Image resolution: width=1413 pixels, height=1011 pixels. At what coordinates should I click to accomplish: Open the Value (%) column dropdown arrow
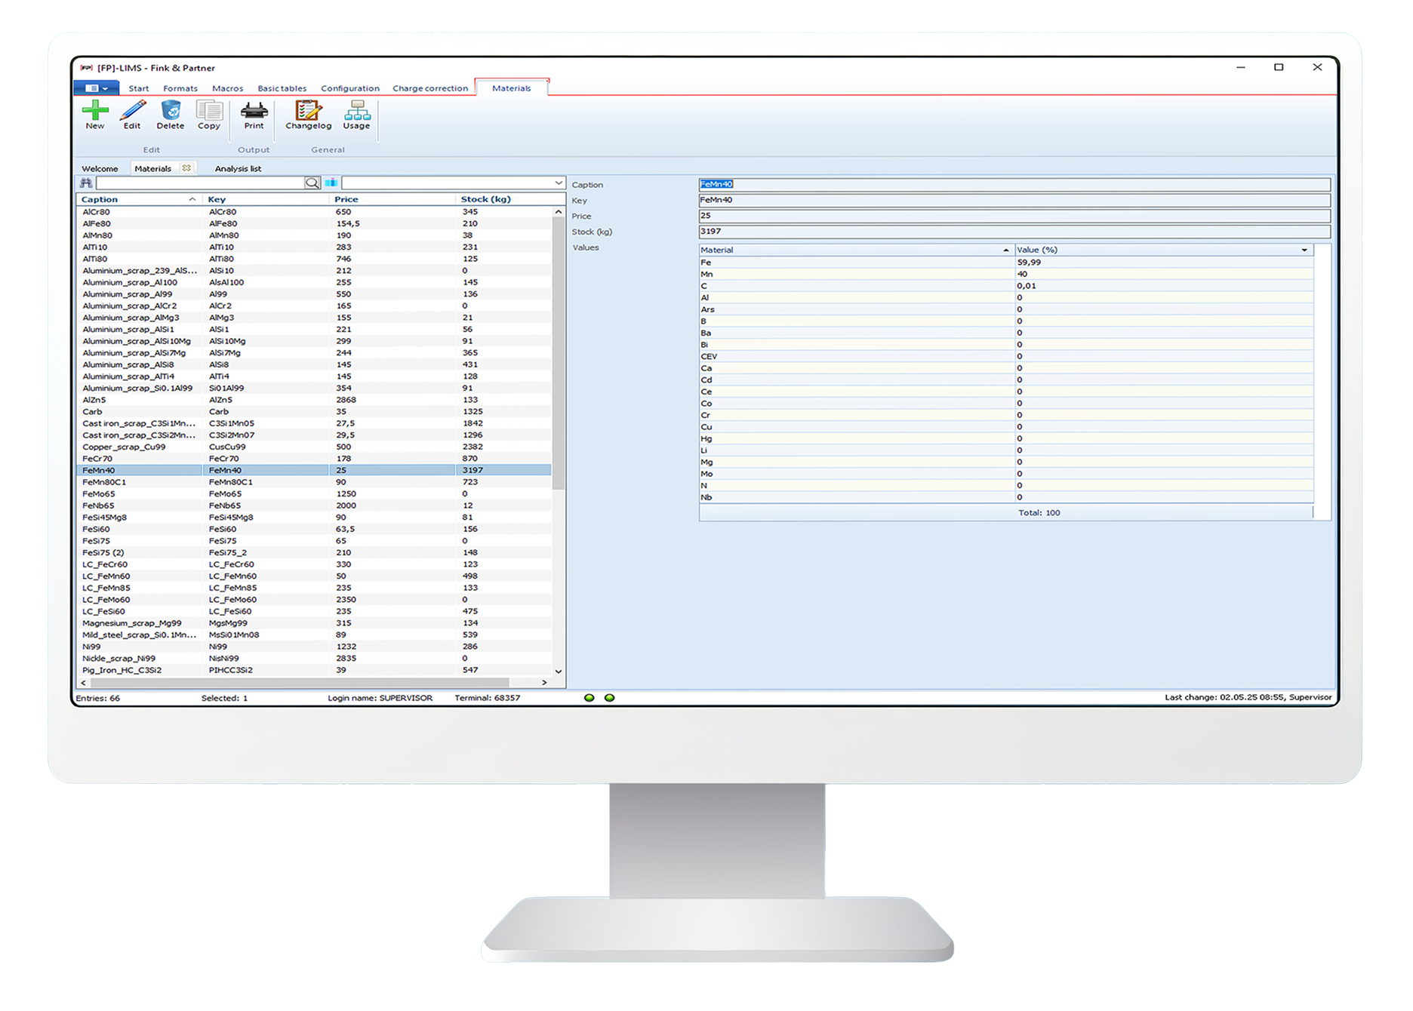pos(1305,249)
